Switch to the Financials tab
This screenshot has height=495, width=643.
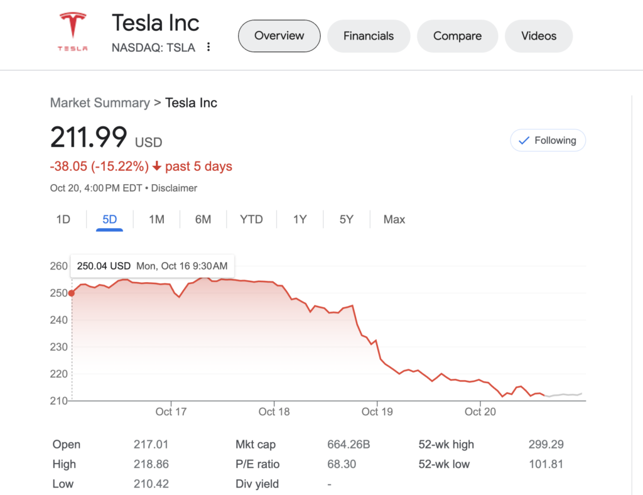(369, 36)
